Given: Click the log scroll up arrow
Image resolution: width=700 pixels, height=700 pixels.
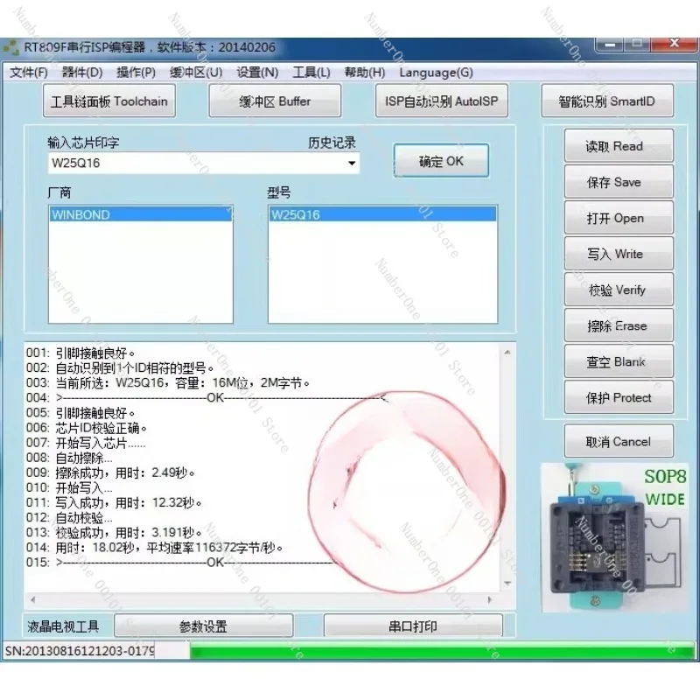Looking at the screenshot, I should click(x=507, y=353).
